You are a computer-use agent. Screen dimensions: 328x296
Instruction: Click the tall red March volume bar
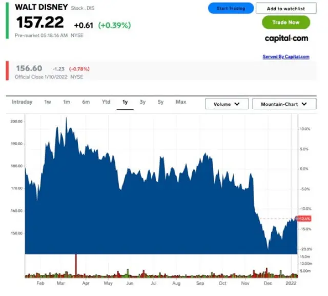(x=76, y=266)
